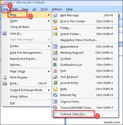Image resolution: width=123 pixels, height=125 pixels.
Task: Click the Mail Message envelope icon
Action: tap(55, 15)
